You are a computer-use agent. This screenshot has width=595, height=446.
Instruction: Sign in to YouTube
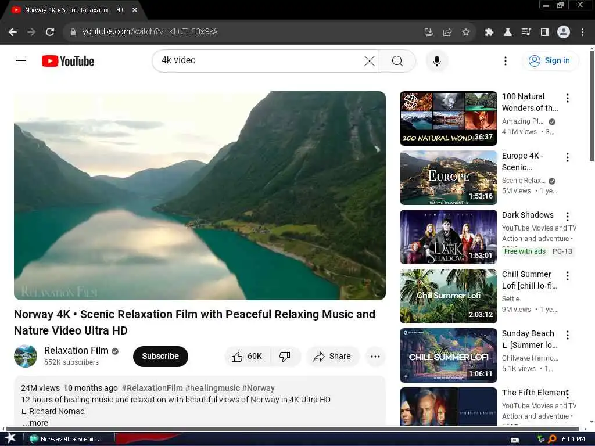[550, 60]
